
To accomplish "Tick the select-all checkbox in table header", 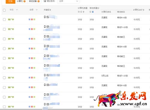I will point(4,10).
